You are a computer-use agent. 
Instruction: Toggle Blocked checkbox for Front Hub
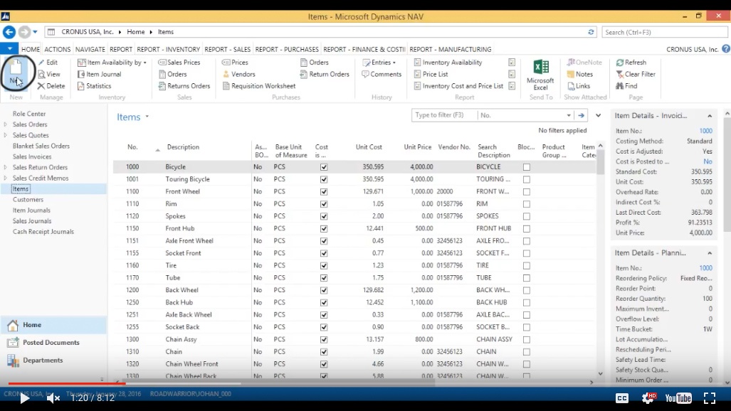tap(526, 229)
